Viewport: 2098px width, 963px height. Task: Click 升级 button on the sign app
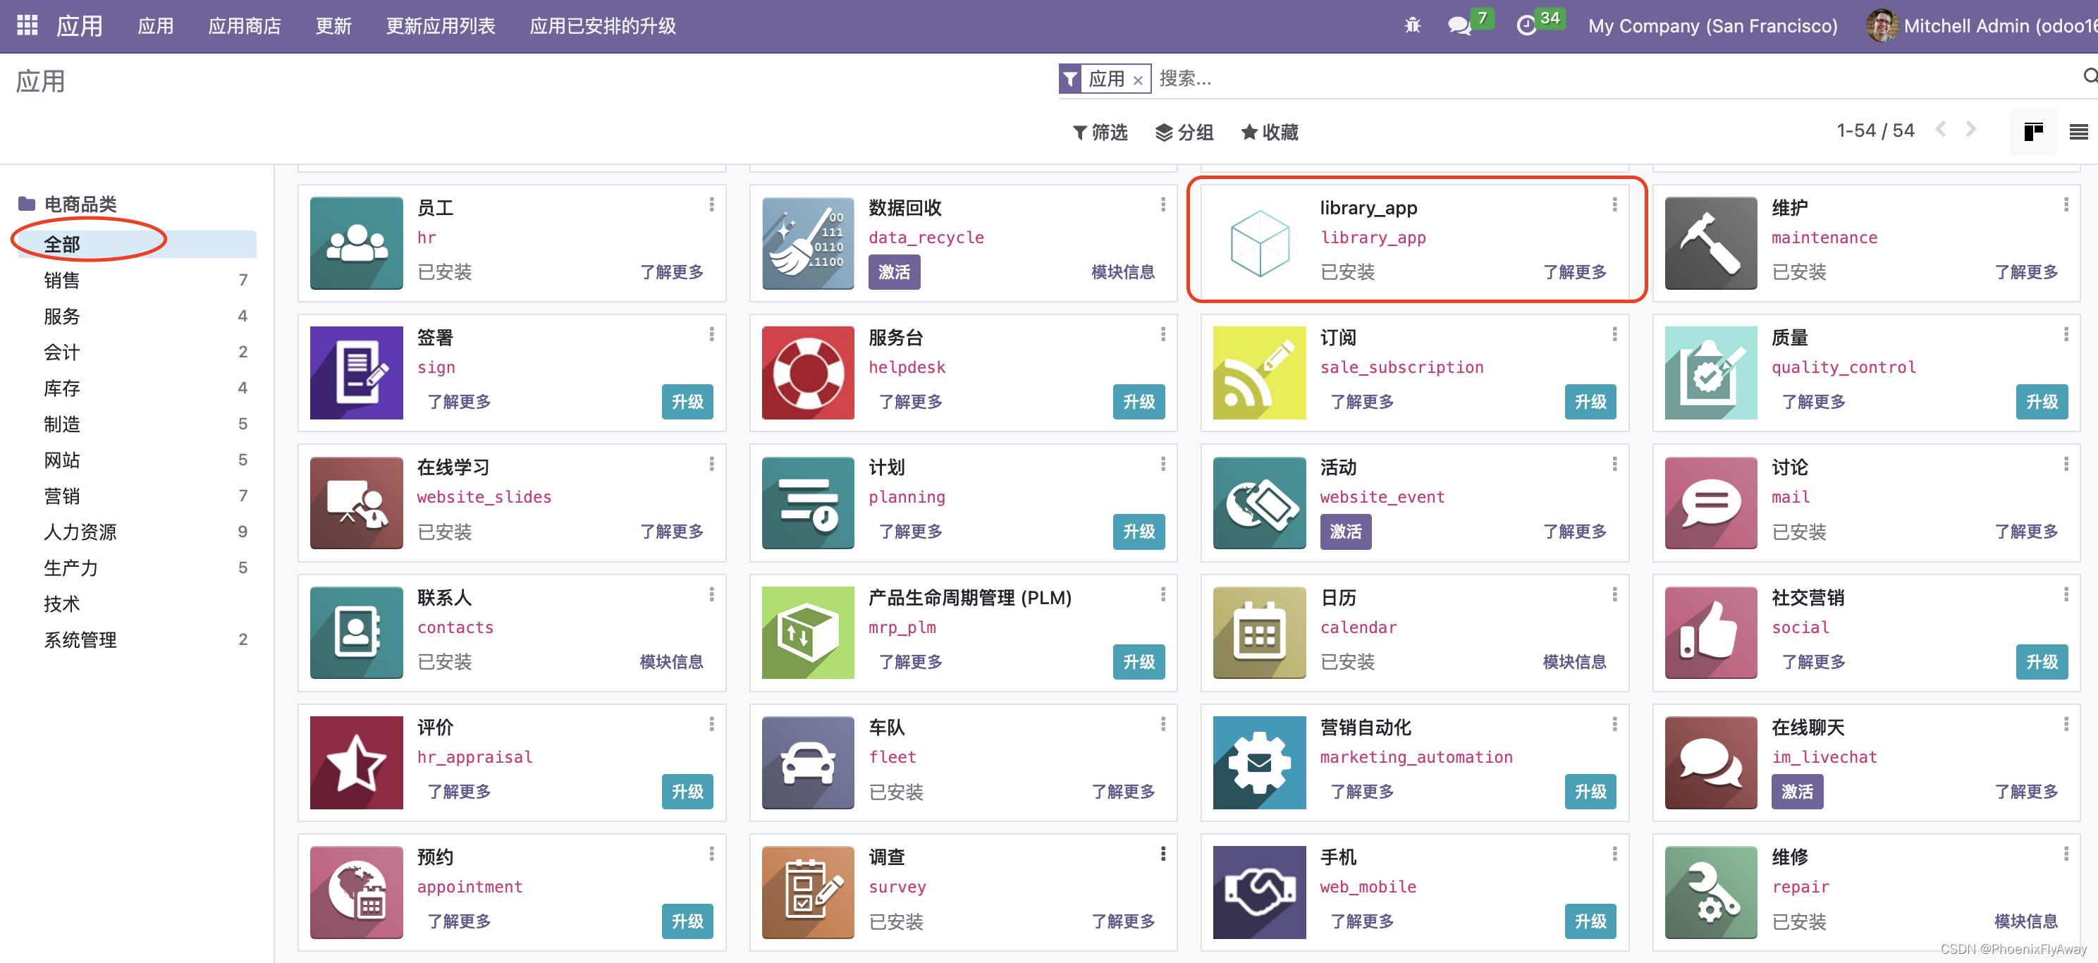(x=687, y=402)
